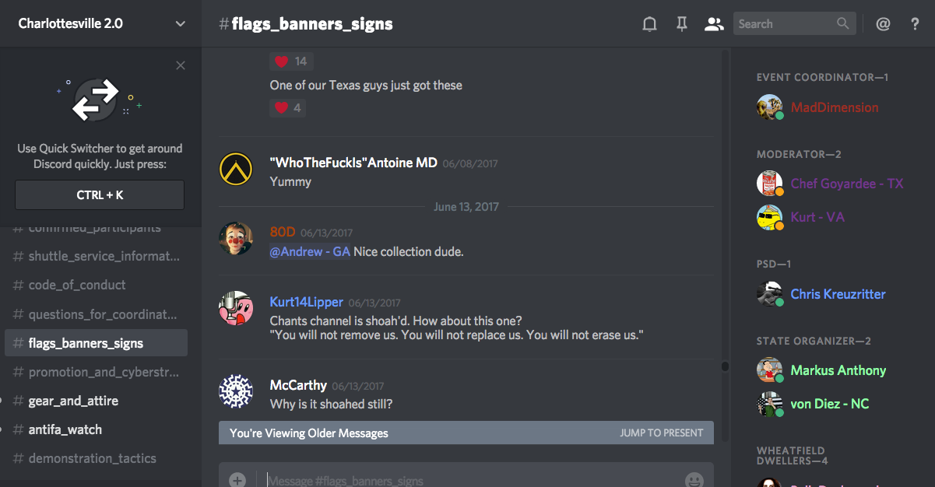Click the emoji picker smiley icon
Screen dimensions: 935x487
694,480
